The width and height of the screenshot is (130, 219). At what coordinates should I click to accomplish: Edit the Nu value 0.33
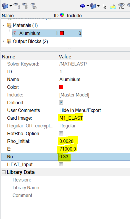(64, 157)
